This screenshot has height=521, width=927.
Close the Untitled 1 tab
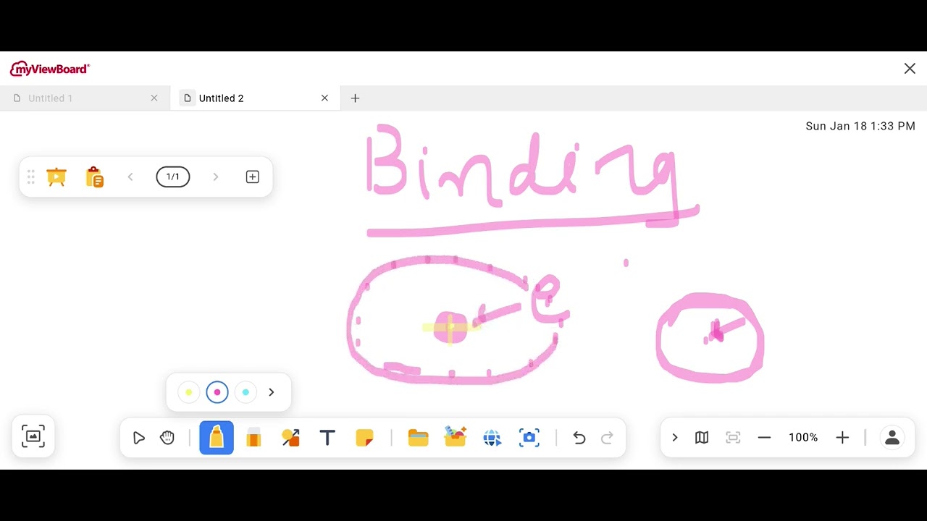tap(154, 98)
